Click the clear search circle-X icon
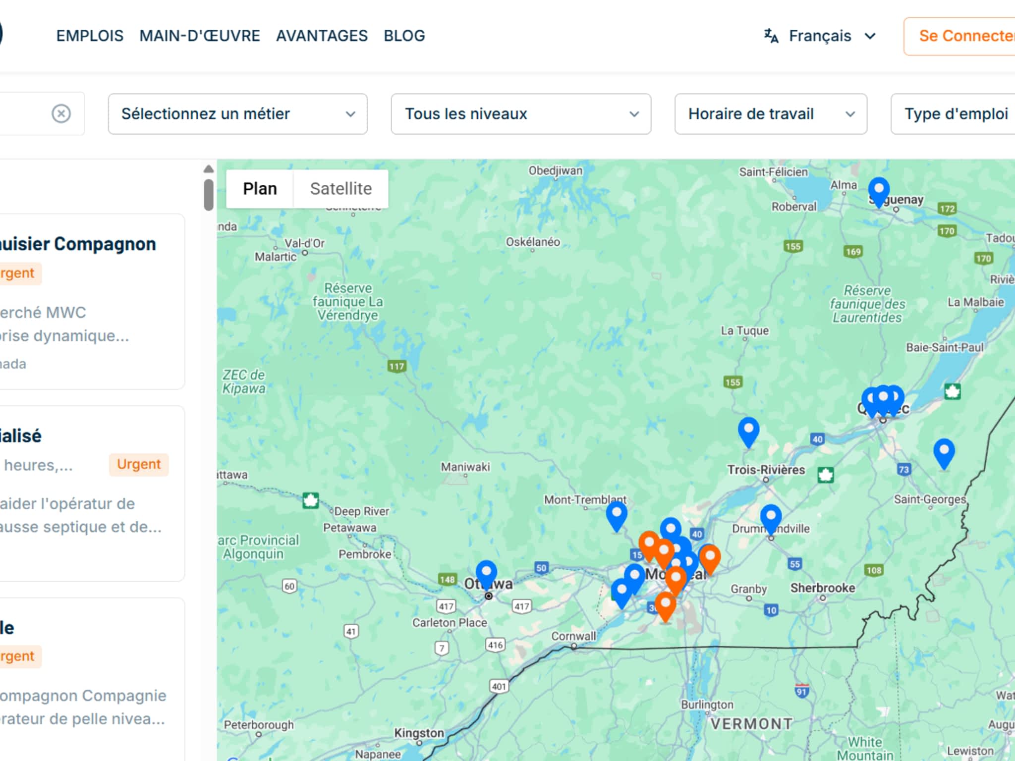 point(61,114)
